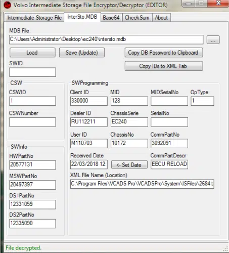Close the Volvo Encryptor window
The width and height of the screenshot is (229, 253).
click(x=218, y=3)
